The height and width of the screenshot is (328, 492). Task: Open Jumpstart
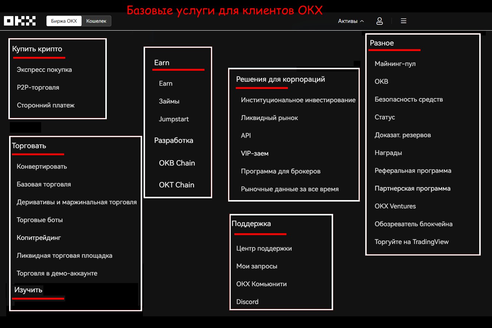[174, 119]
